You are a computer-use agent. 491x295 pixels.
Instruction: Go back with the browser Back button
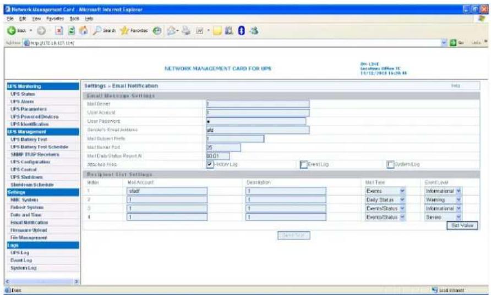17,31
